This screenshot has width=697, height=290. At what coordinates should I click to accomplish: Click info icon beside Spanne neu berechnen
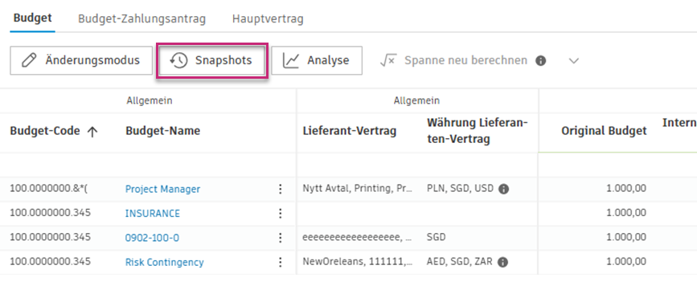540,61
